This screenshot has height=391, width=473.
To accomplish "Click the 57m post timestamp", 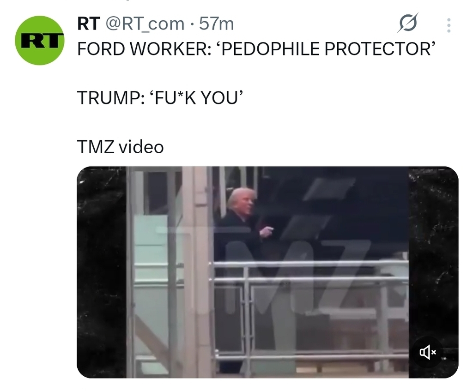I will [x=216, y=24].
